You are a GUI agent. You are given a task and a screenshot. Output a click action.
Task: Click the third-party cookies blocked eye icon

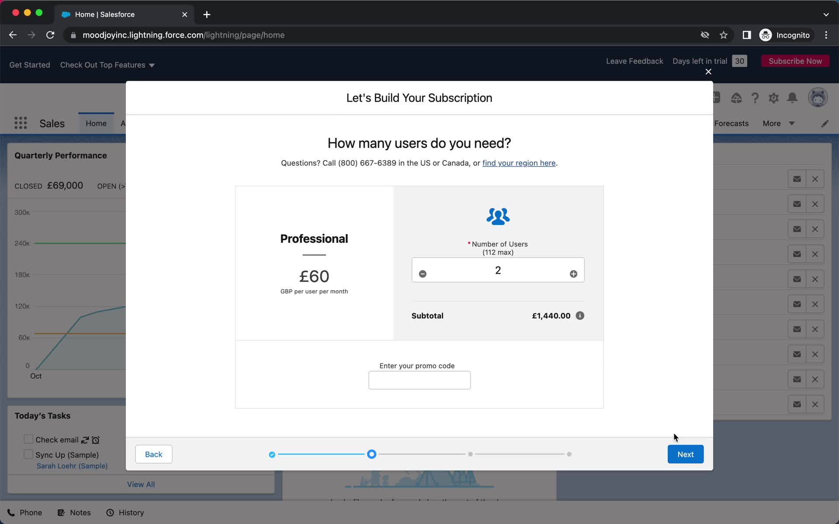[704, 35]
